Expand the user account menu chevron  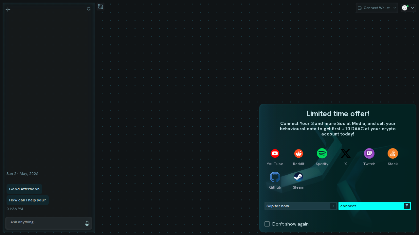[x=412, y=8]
